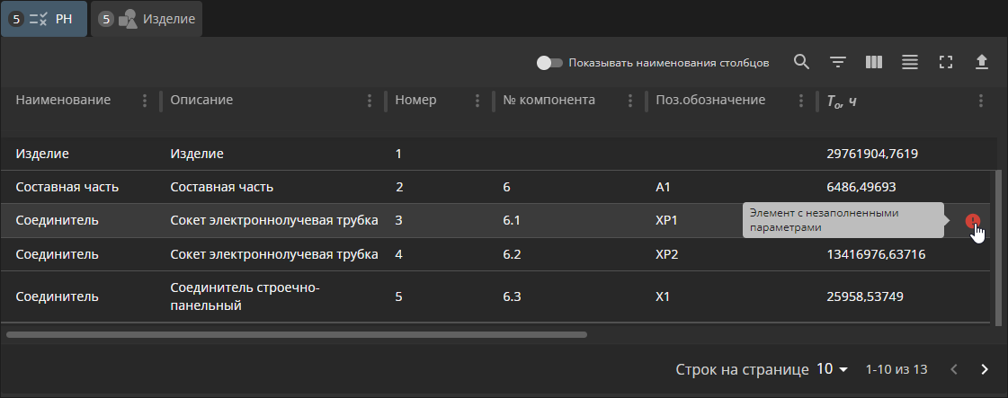Sort by Описание column header

click(x=201, y=100)
